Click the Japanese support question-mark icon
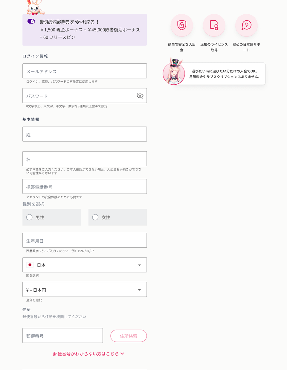Viewport: 287px width, 370px height. tap(246, 25)
